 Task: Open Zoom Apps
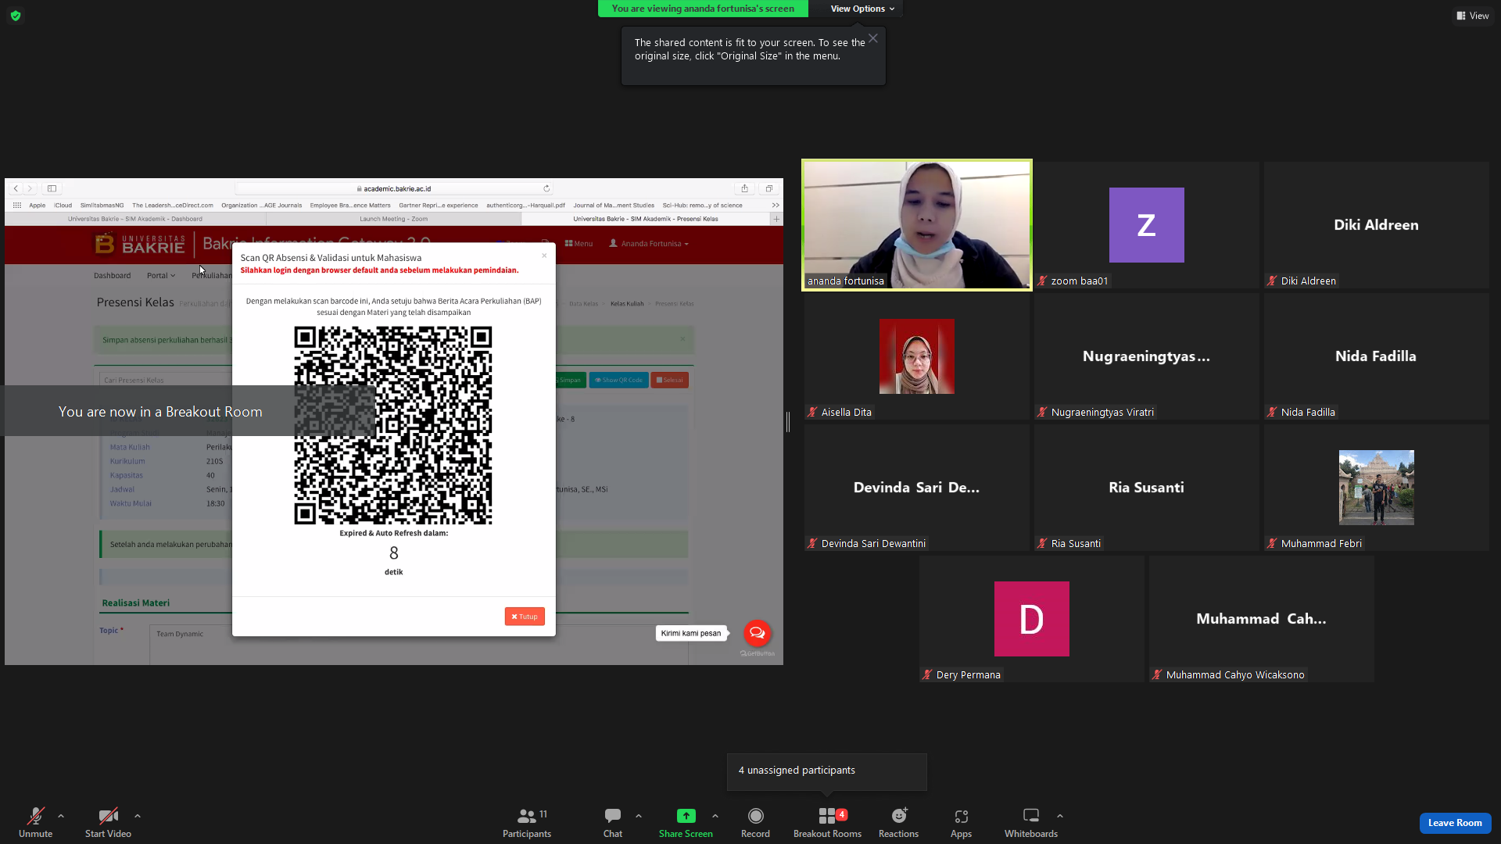point(961,822)
